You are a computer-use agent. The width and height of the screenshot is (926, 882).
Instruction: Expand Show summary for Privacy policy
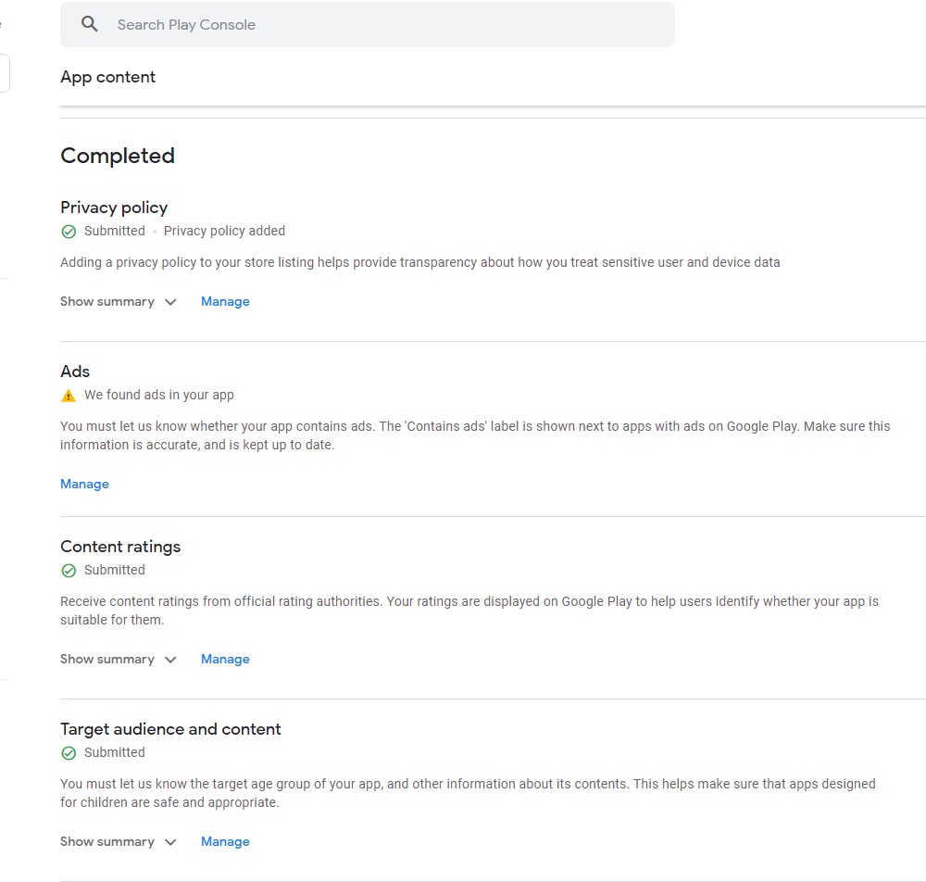point(107,302)
